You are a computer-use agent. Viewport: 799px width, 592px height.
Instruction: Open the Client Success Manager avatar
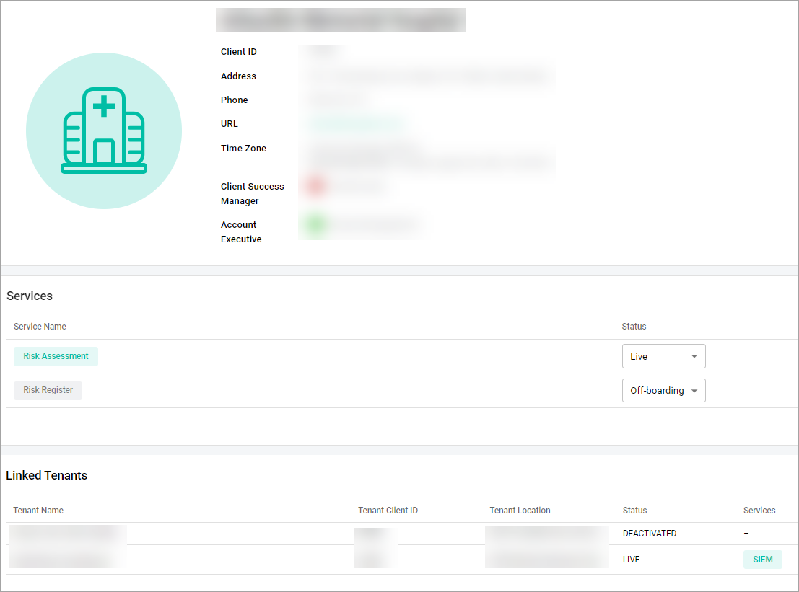pos(315,186)
